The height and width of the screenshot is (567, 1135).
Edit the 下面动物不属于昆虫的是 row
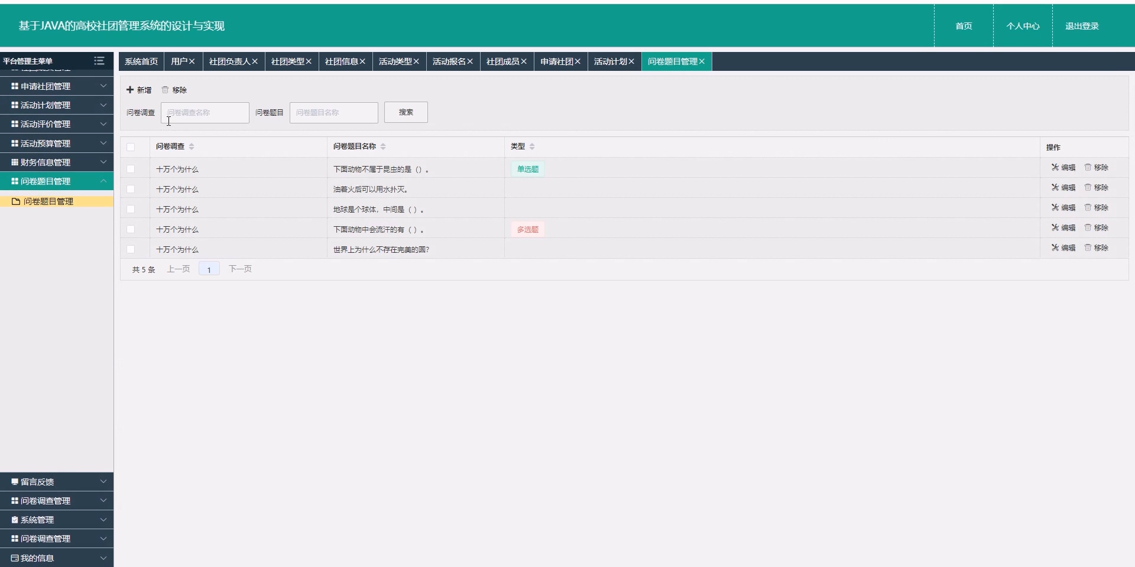coord(1063,168)
